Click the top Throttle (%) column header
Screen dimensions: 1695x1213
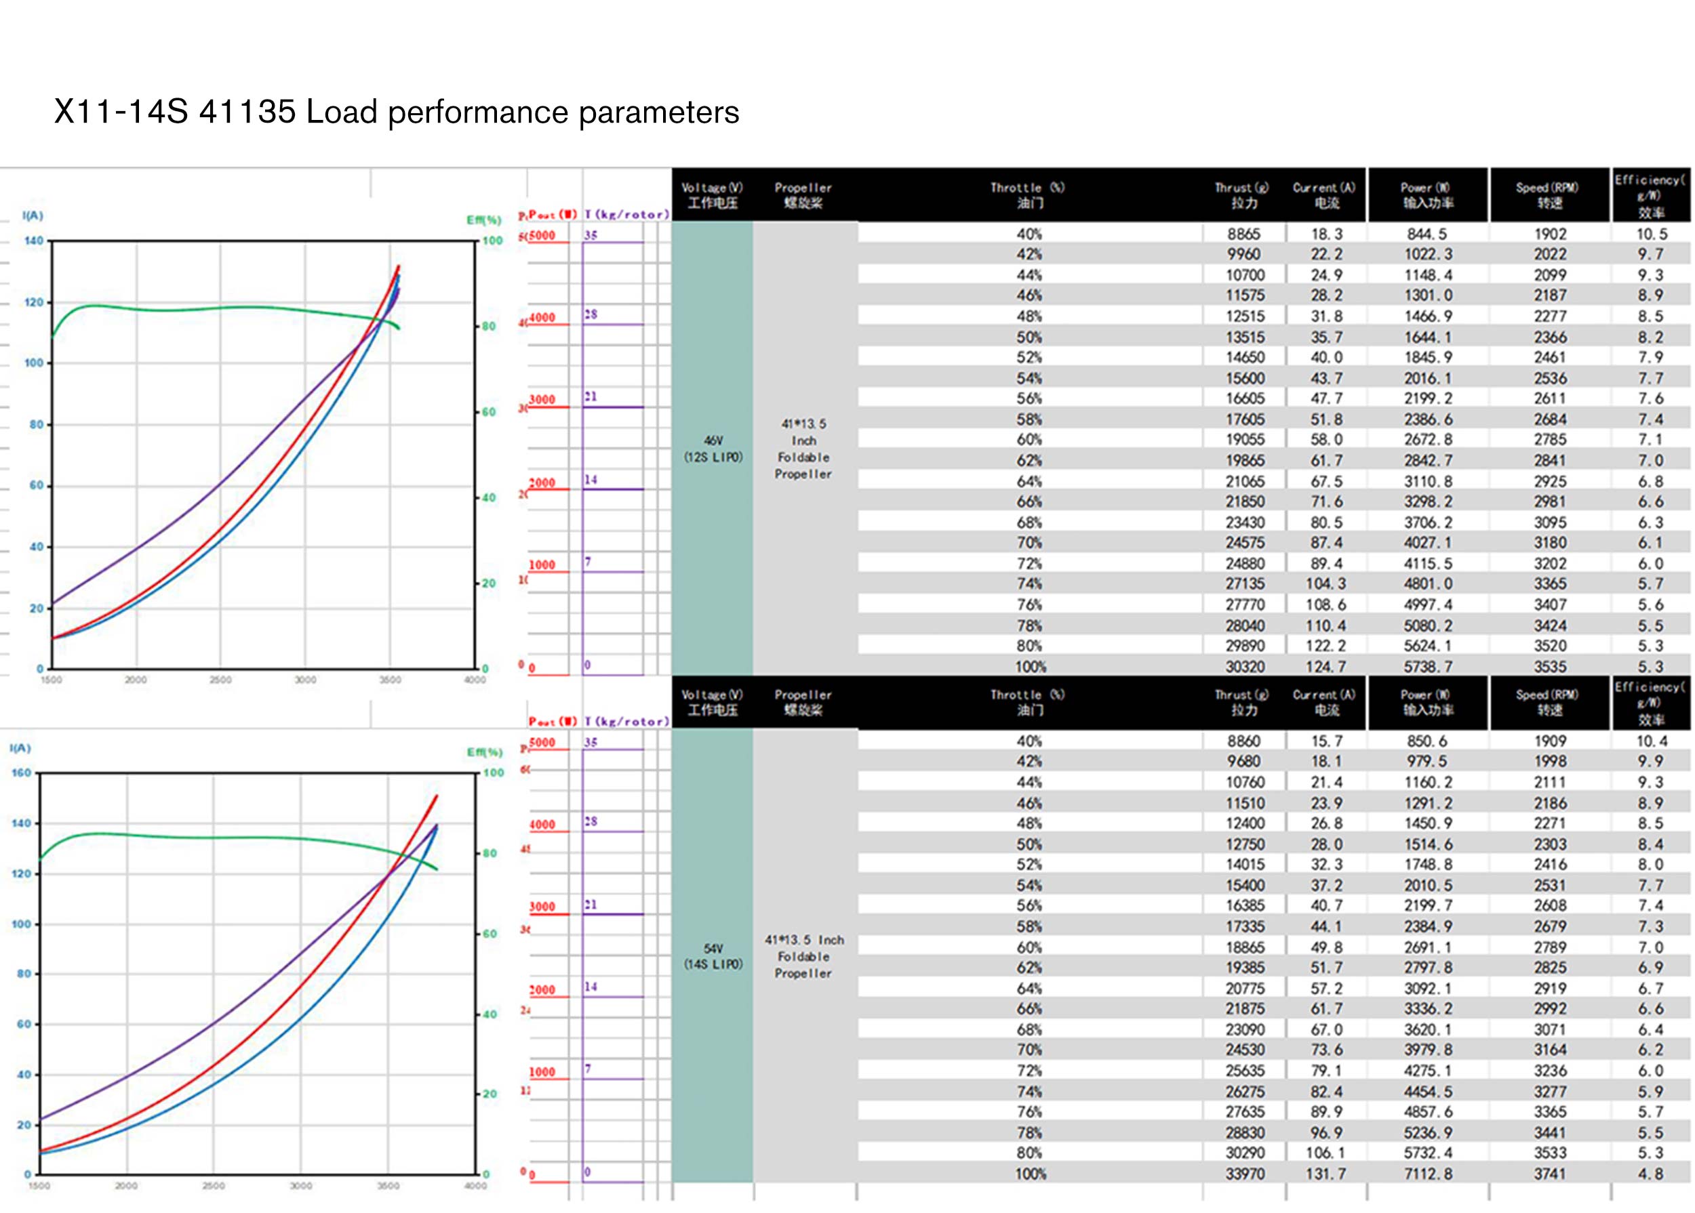(x=1028, y=195)
